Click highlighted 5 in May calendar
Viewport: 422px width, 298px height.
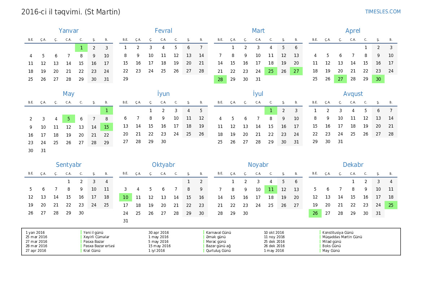pyautogui.click(x=69, y=119)
